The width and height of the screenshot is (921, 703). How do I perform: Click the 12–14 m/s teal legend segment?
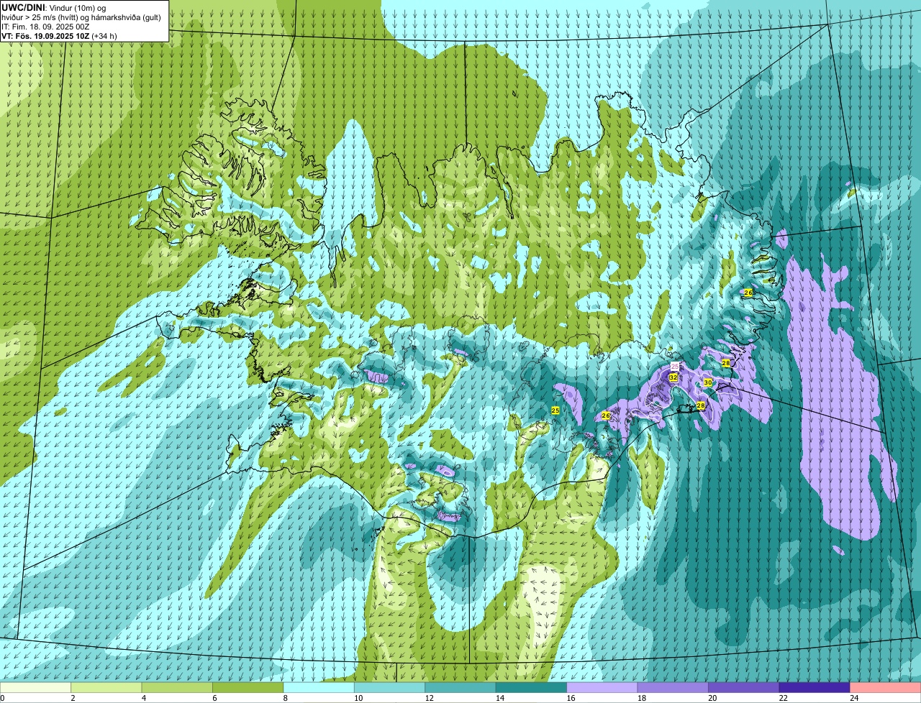point(460,687)
